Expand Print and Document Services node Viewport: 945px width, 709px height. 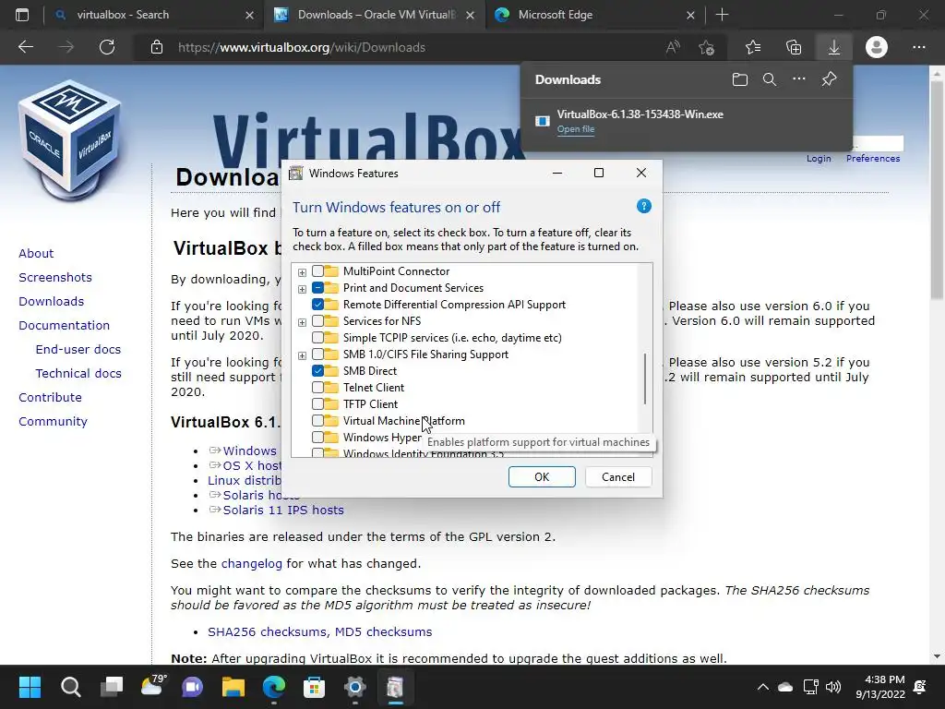[302, 289]
